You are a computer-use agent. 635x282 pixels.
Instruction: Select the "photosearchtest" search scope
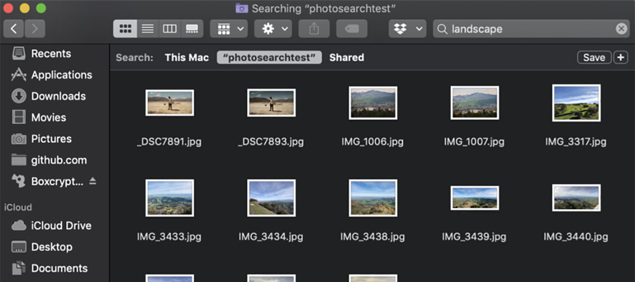click(269, 57)
